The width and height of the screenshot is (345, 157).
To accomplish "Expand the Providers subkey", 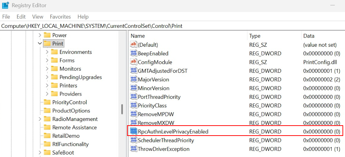I will coord(47,94).
